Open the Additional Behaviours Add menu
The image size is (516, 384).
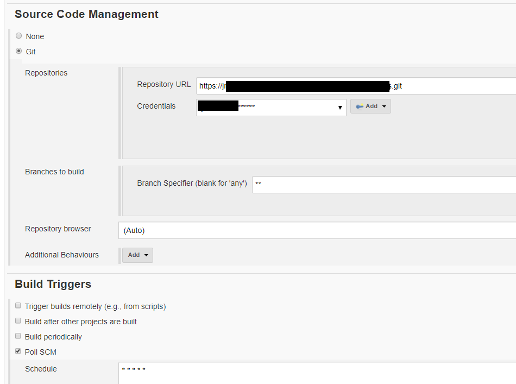click(137, 255)
